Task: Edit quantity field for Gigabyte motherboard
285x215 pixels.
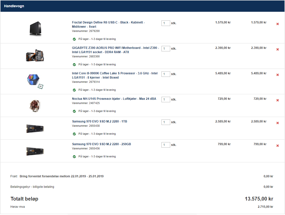Action: 166,48
